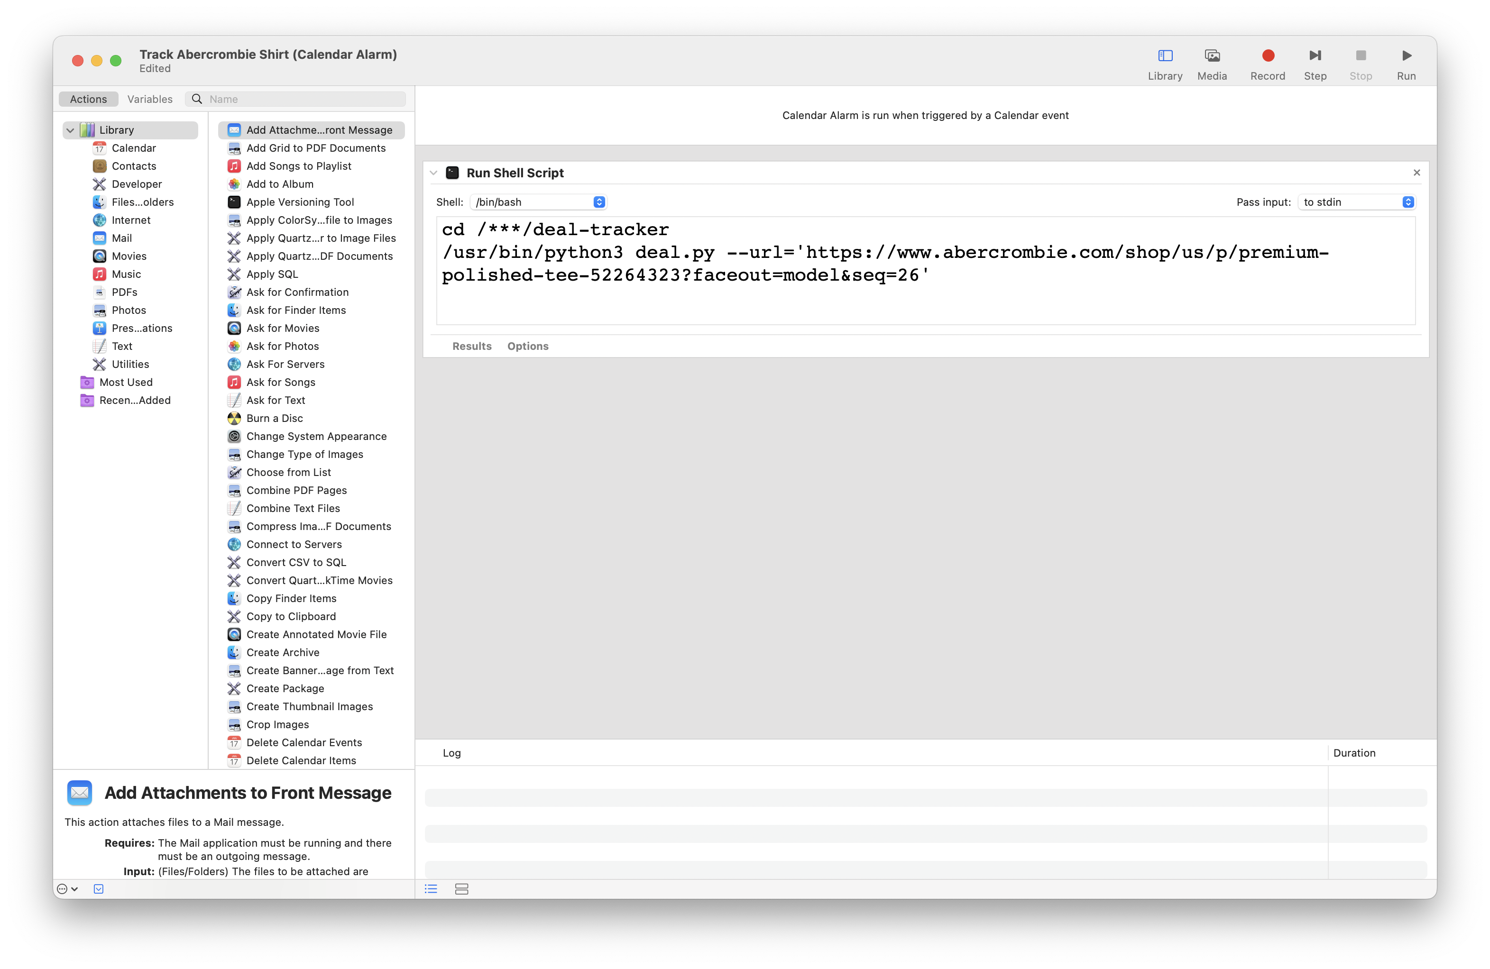
Task: Select the Mail category
Action: click(x=121, y=238)
